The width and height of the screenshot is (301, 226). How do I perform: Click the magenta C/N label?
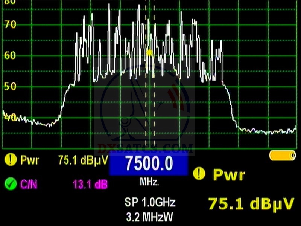click(30, 184)
